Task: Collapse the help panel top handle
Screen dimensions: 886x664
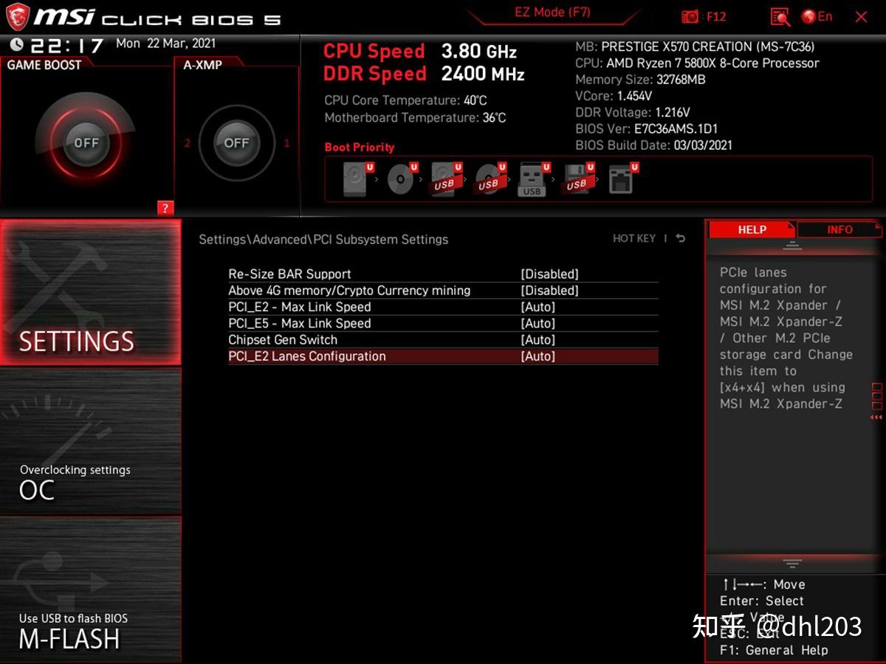Action: [792, 246]
